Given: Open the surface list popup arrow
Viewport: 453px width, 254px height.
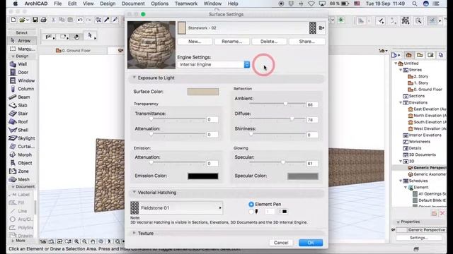Looking at the screenshot, I should pos(321,28).
